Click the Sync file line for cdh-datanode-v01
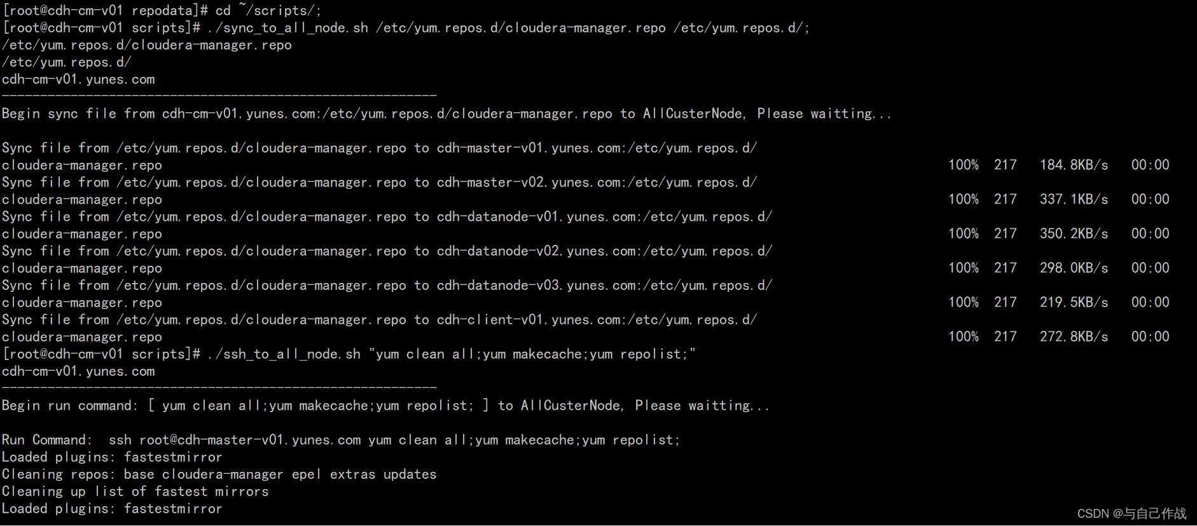This screenshot has width=1197, height=526. tap(387, 216)
